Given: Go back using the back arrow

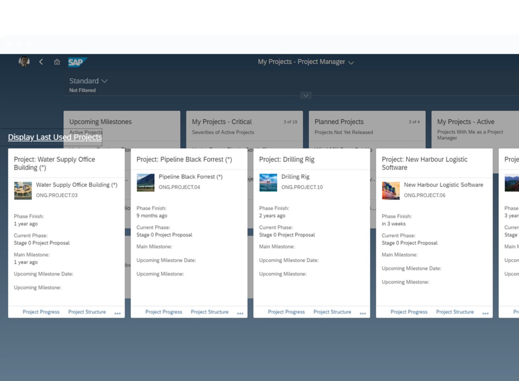Looking at the screenshot, I should (41, 62).
